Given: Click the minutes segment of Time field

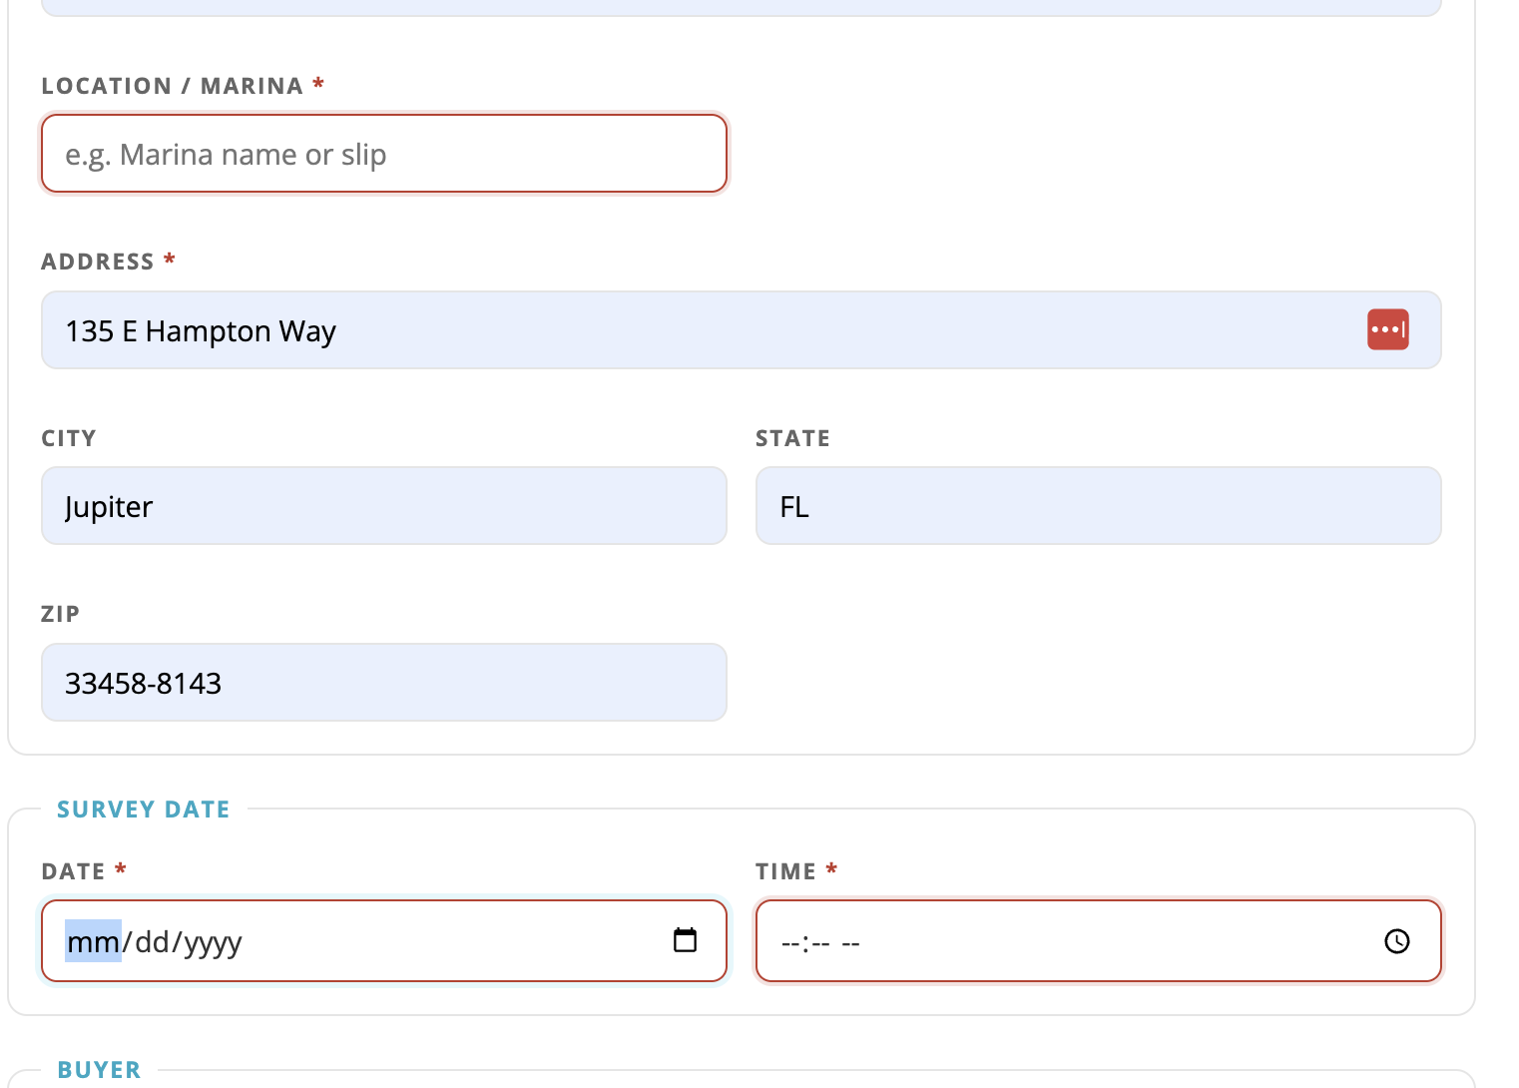Looking at the screenshot, I should point(820,942).
